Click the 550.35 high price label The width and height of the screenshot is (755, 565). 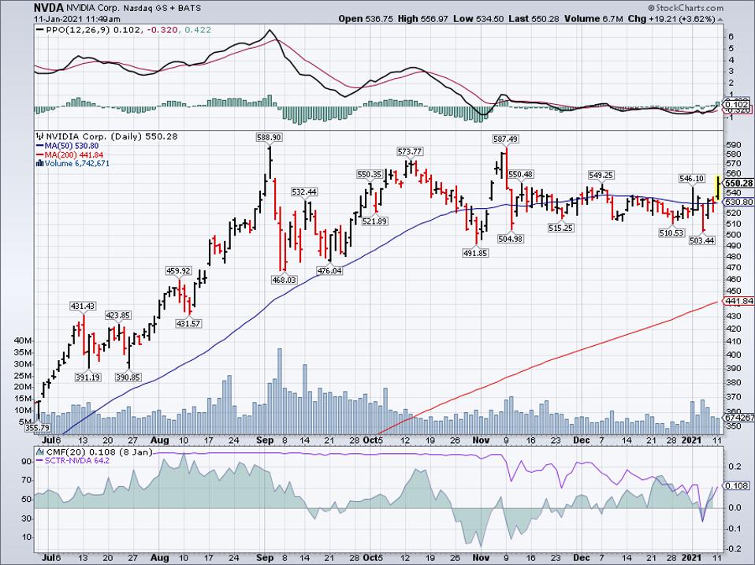(370, 174)
